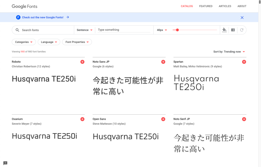Click the Google Fonts logo
The image size is (261, 167).
(24, 6)
